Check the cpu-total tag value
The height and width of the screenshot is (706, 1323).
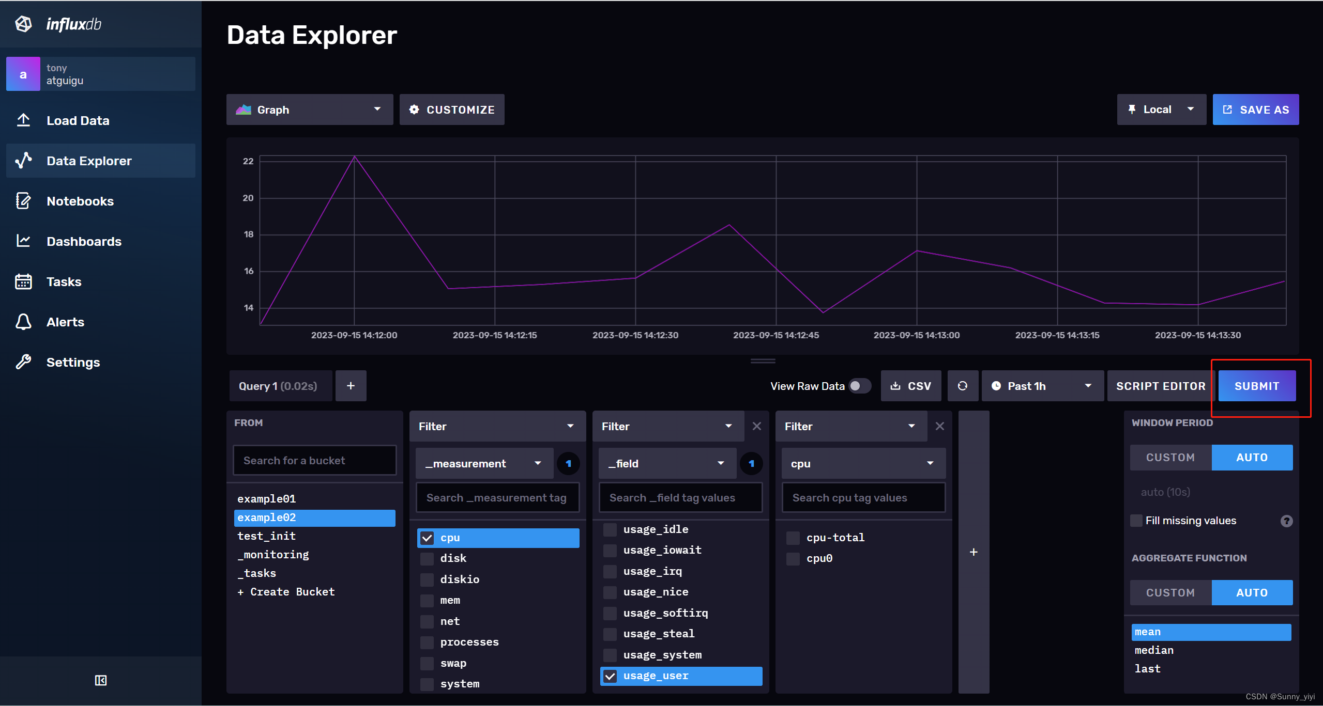tap(793, 538)
